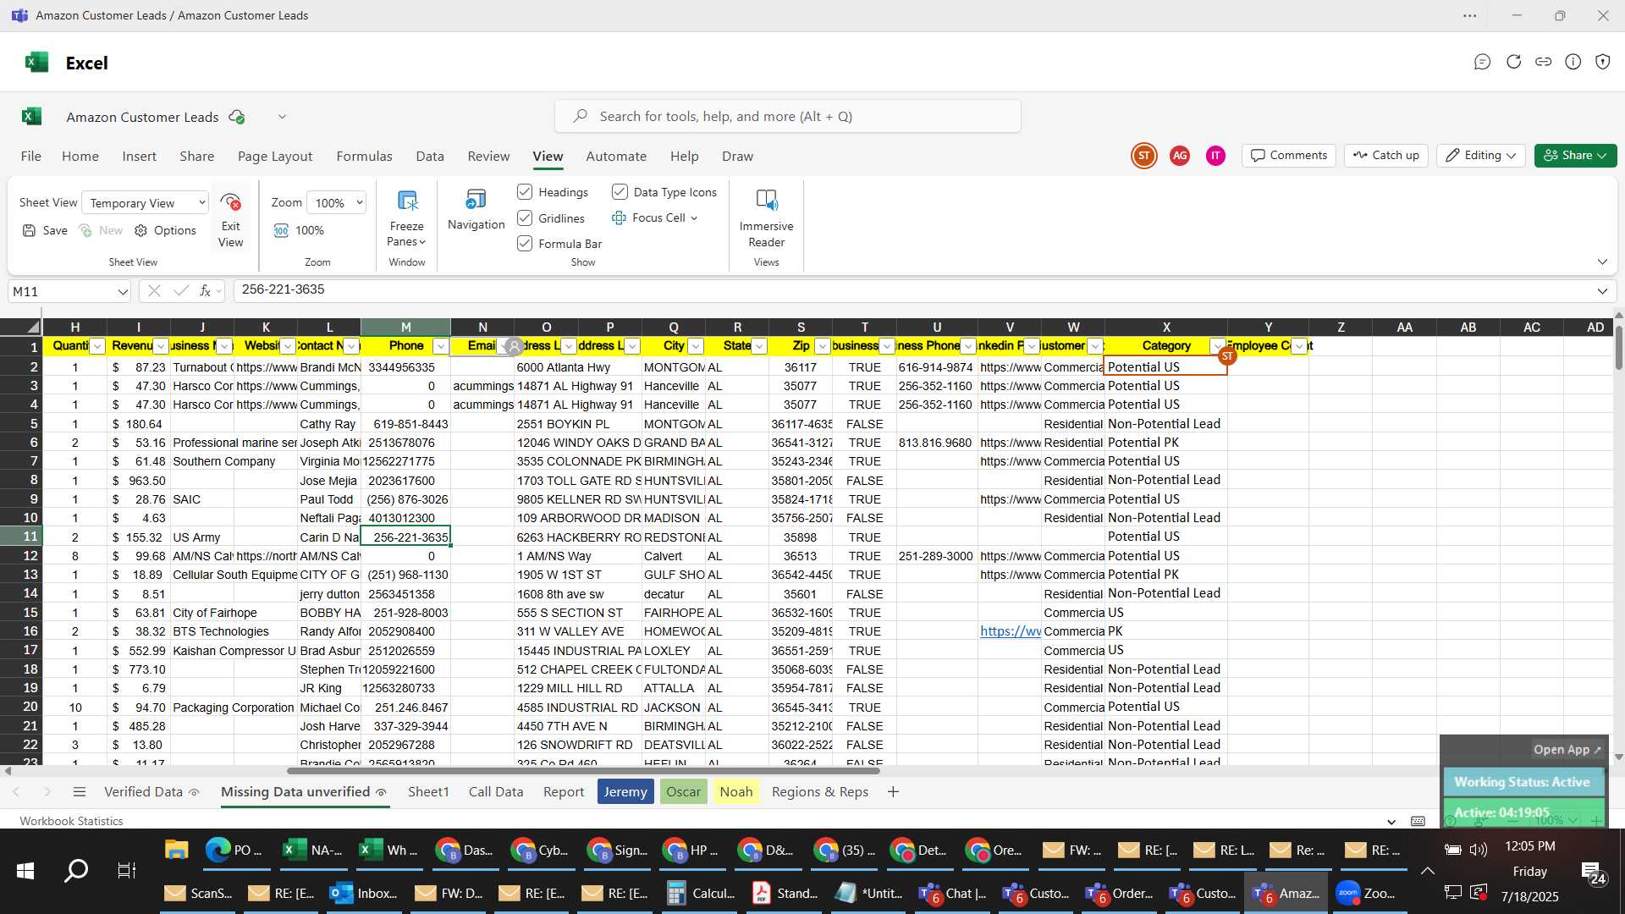Click inside the formula bar

pyautogui.click(x=912, y=290)
